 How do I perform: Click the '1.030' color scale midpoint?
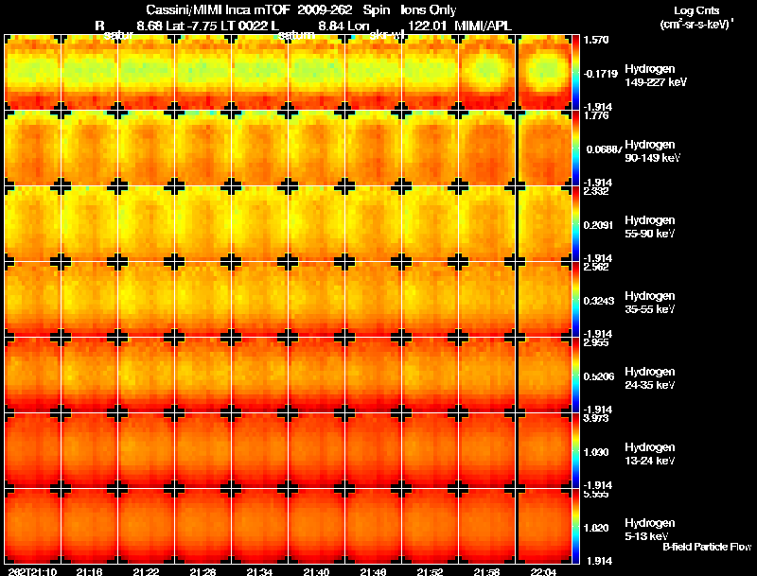pos(596,452)
